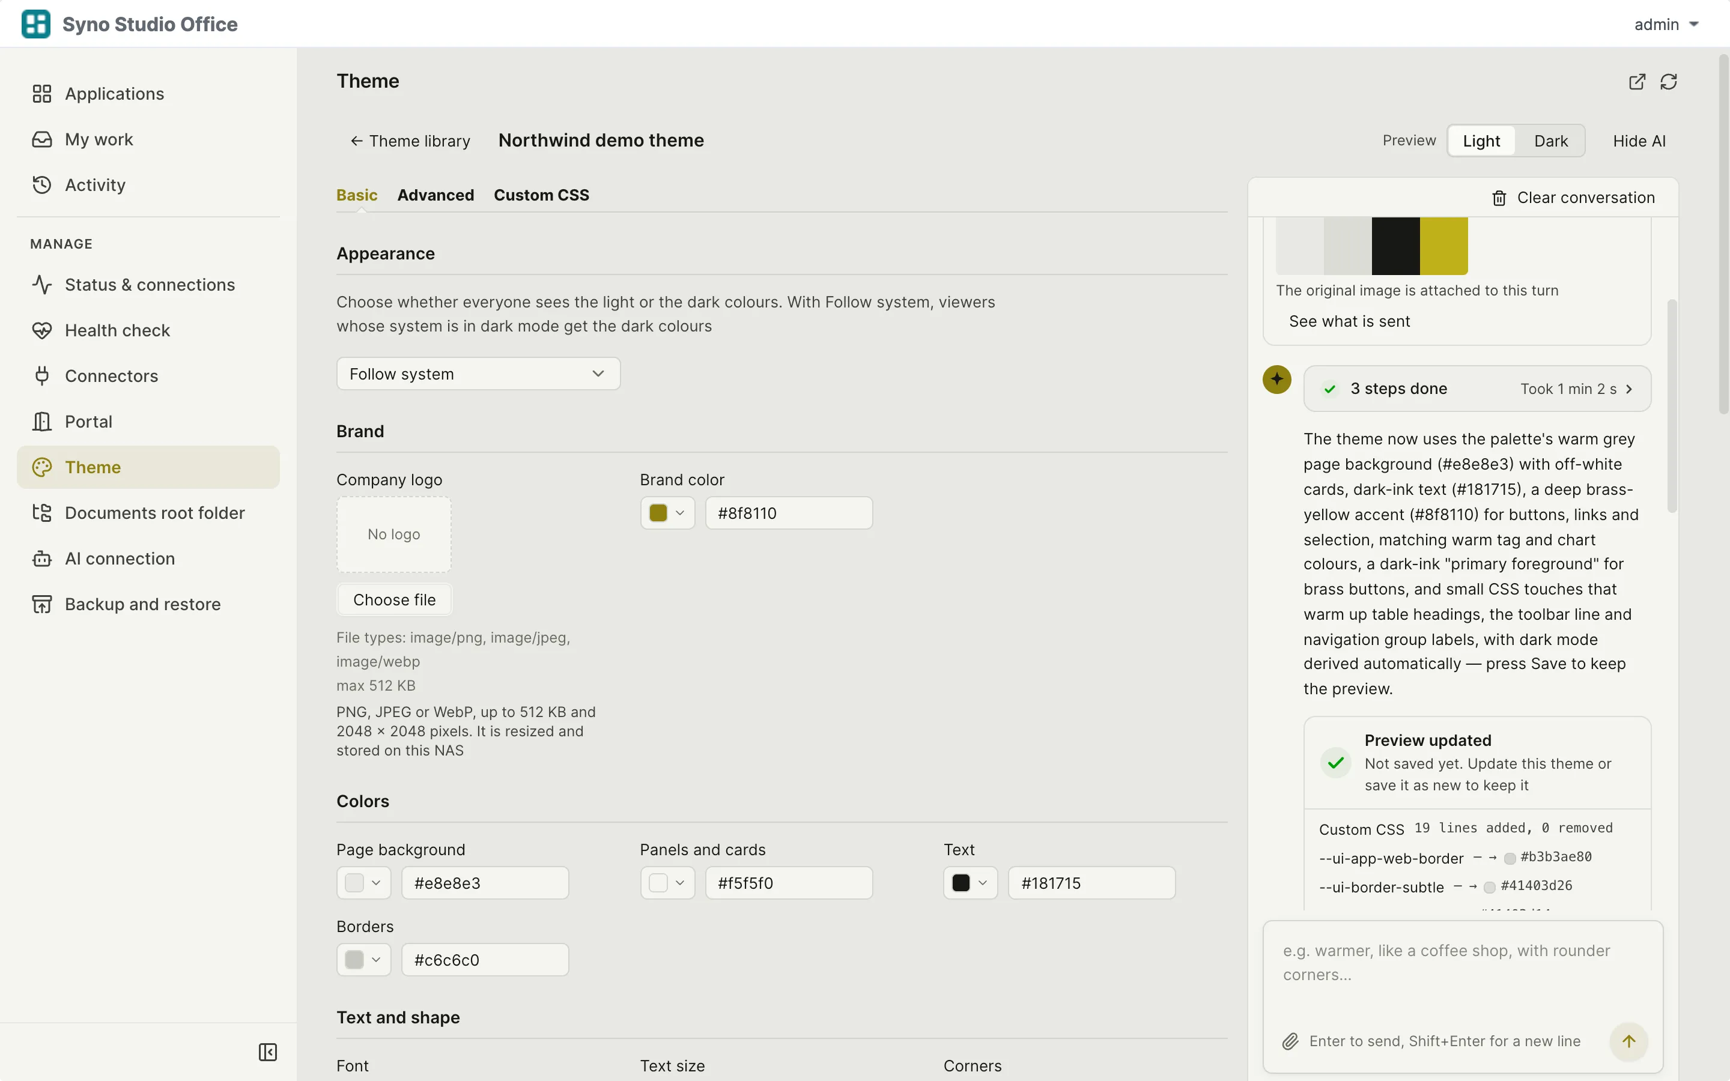1730x1081 pixels.
Task: Open Borders color picker dropdown
Action: [363, 960]
